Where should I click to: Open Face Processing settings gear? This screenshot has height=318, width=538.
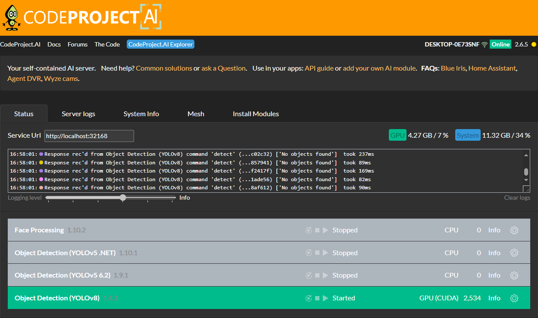coord(514,230)
